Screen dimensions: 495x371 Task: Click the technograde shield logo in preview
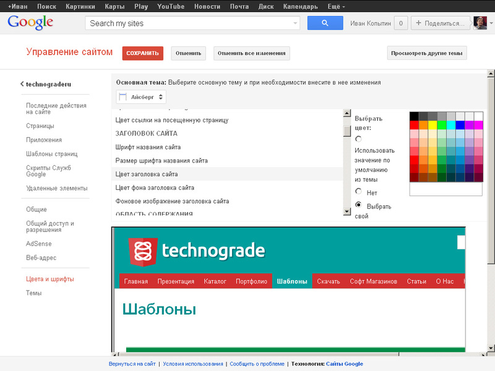[143, 252]
